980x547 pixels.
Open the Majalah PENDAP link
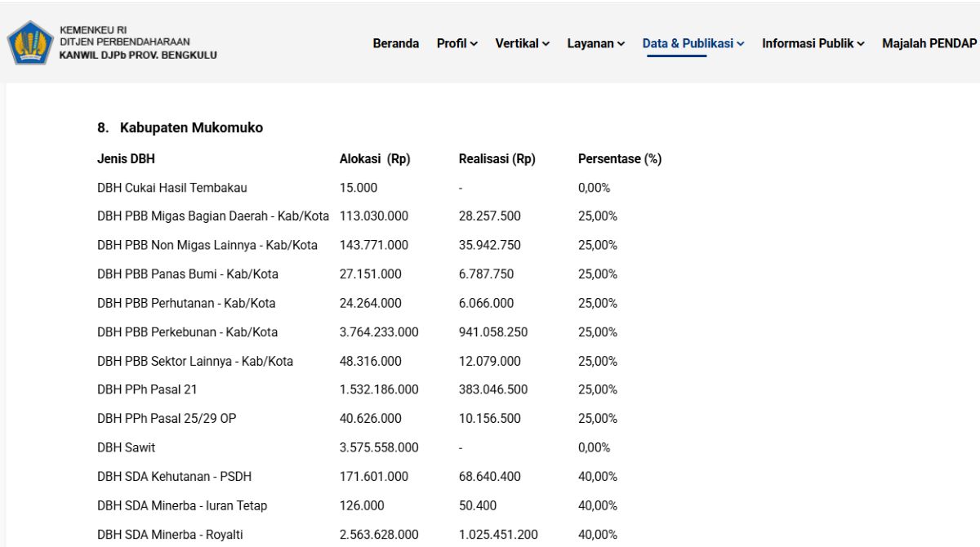pos(929,43)
